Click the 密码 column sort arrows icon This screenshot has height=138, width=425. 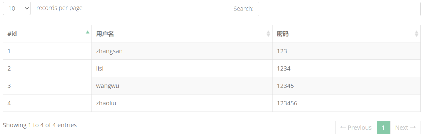click(416, 34)
